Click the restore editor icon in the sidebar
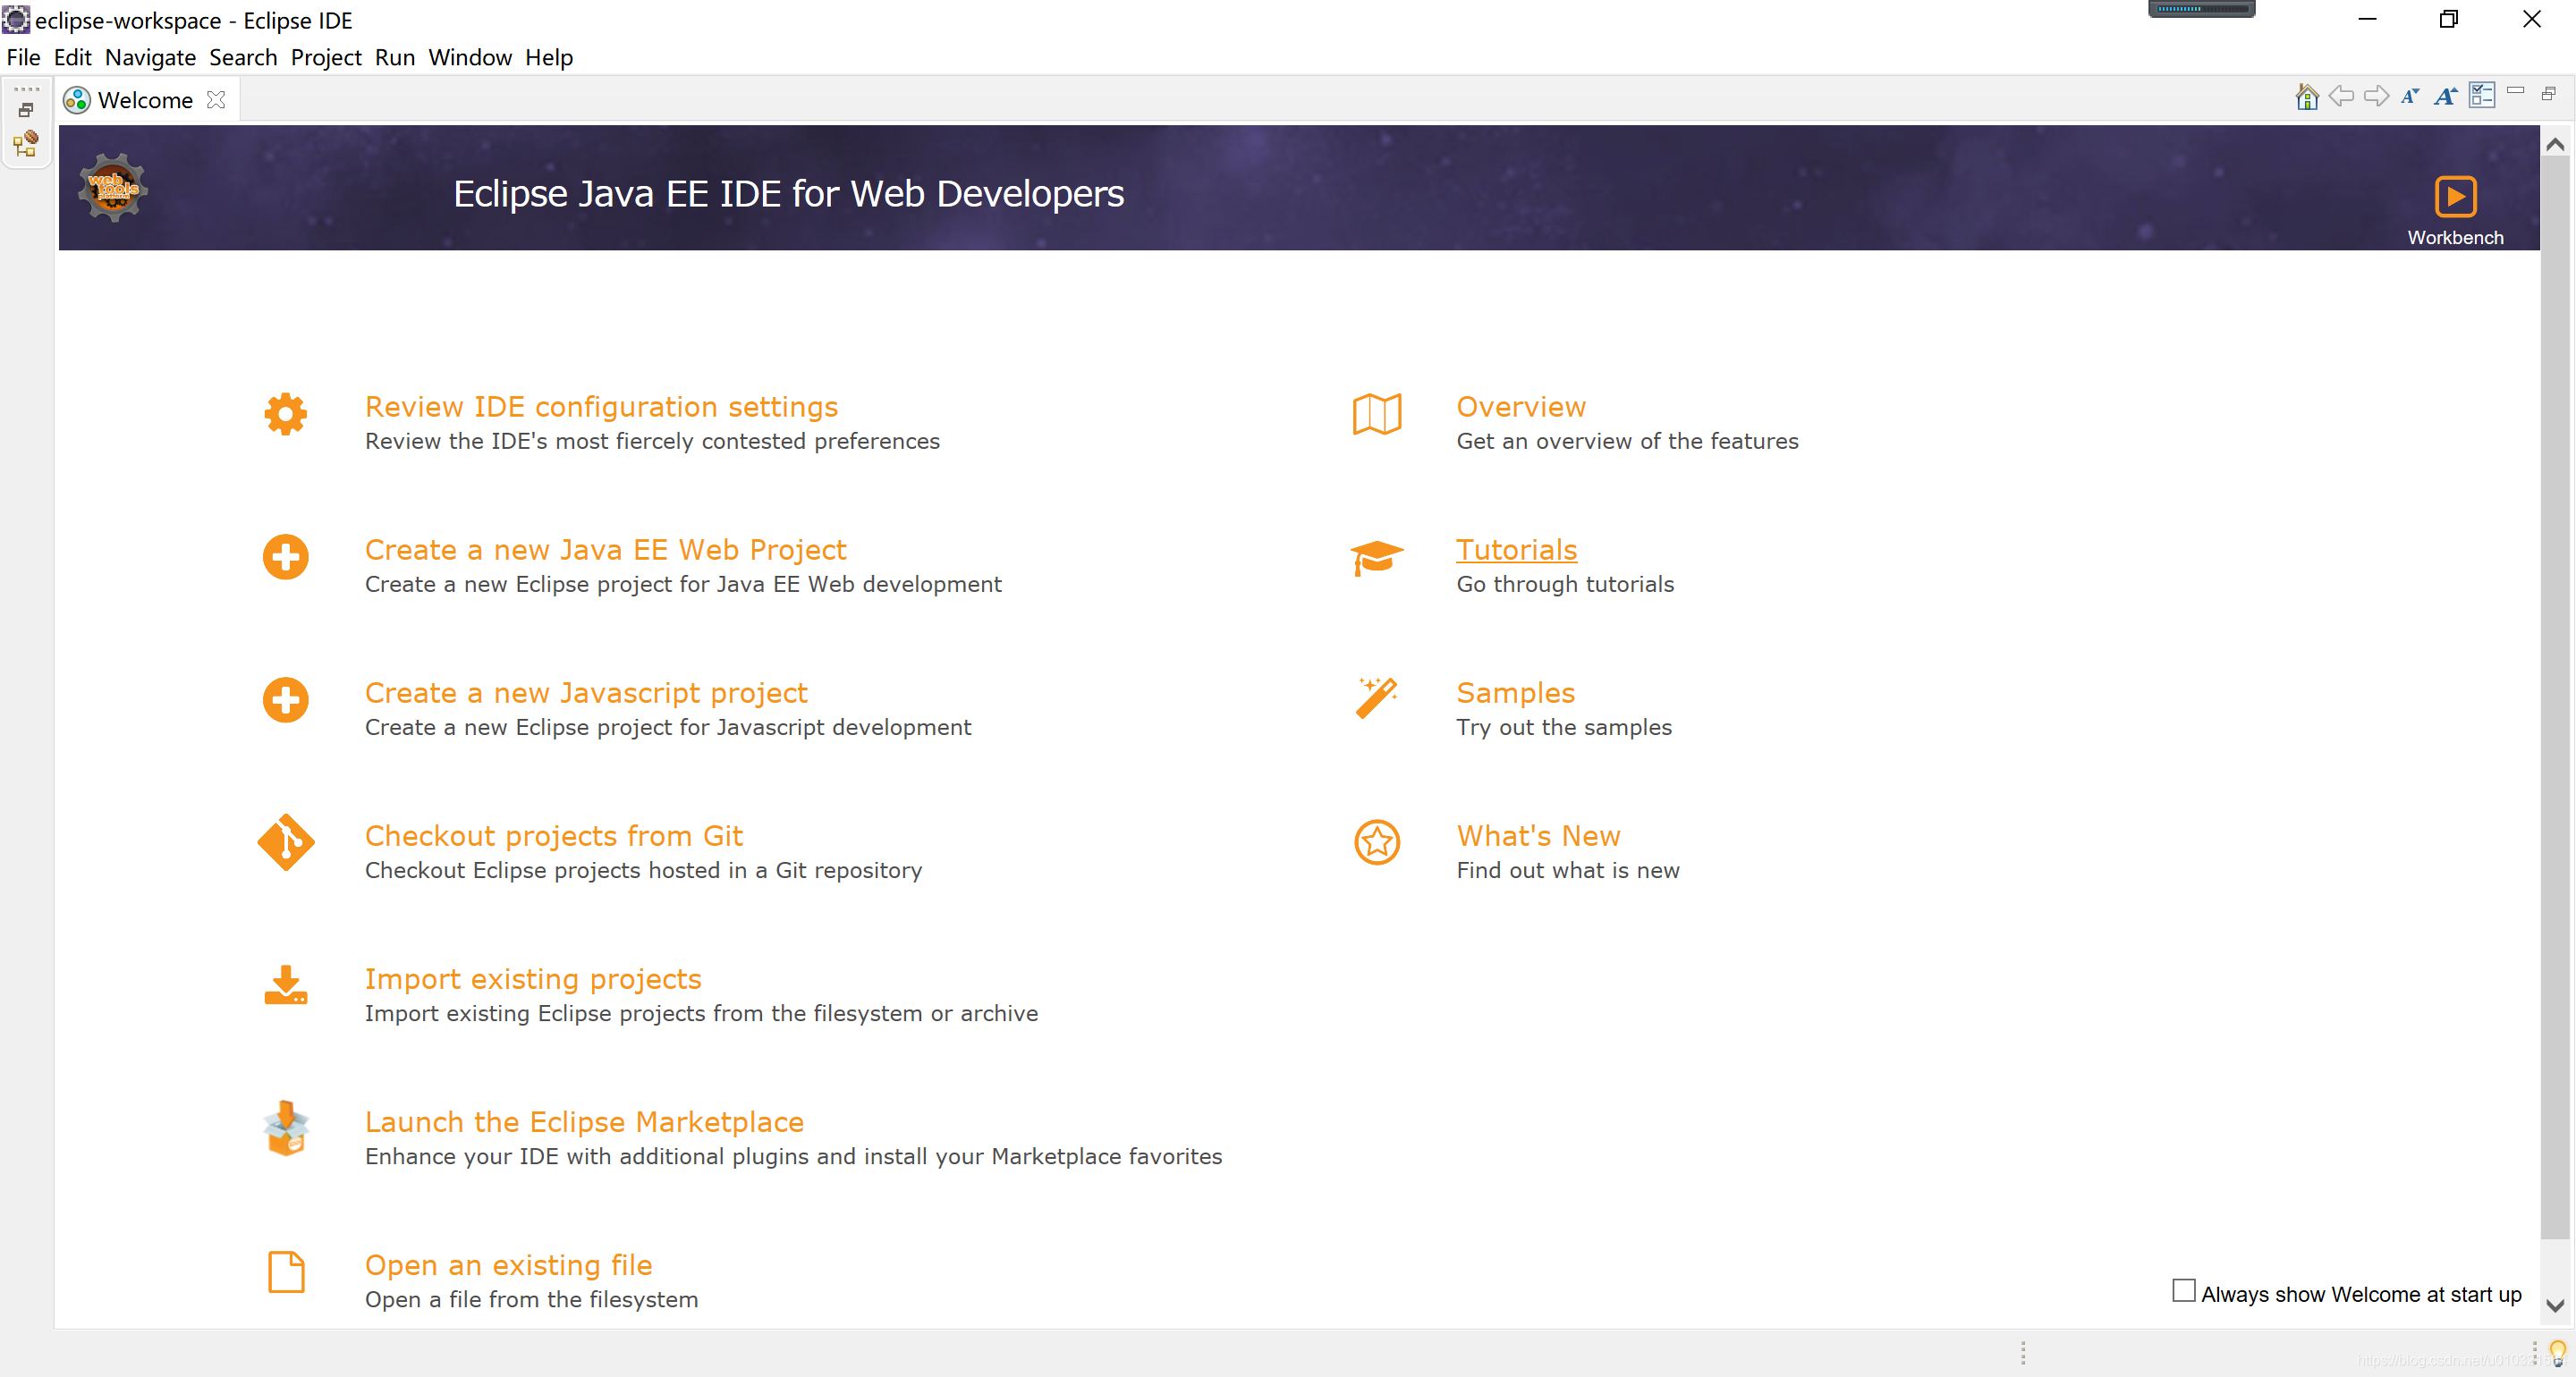The width and height of the screenshot is (2576, 1377). pyautogui.click(x=25, y=110)
